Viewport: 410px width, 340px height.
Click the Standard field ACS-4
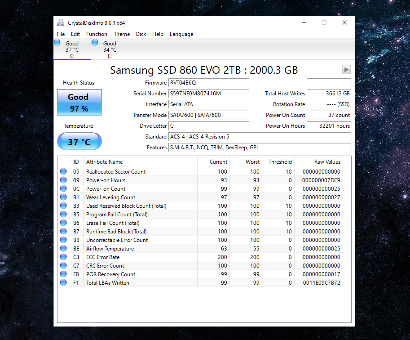pos(260,137)
